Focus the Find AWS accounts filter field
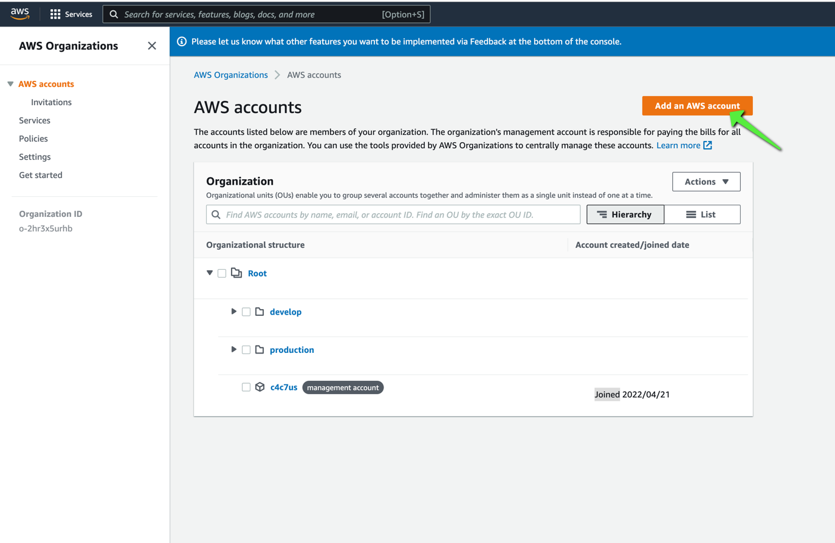Viewport: 835px width, 543px height. 393,214
